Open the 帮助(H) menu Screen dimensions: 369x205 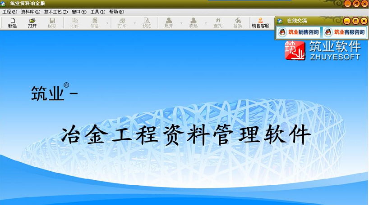click(116, 12)
